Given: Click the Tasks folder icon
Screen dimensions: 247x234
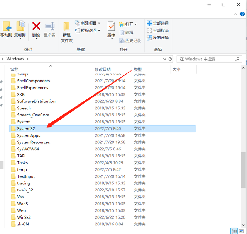Looking at the screenshot, I should pos(13,162).
